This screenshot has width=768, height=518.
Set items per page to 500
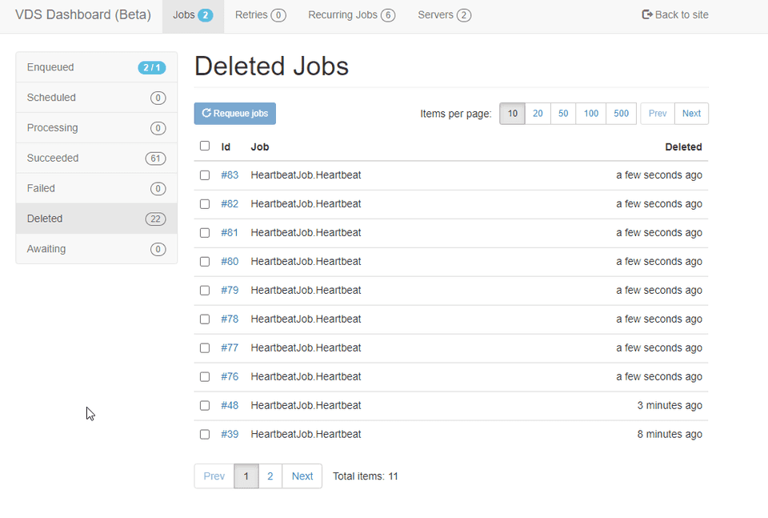tap(621, 114)
